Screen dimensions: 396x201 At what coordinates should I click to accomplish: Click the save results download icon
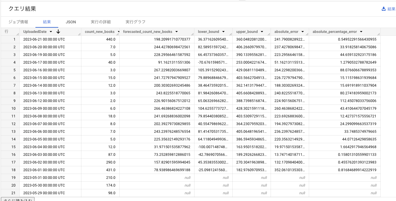tap(384, 9)
